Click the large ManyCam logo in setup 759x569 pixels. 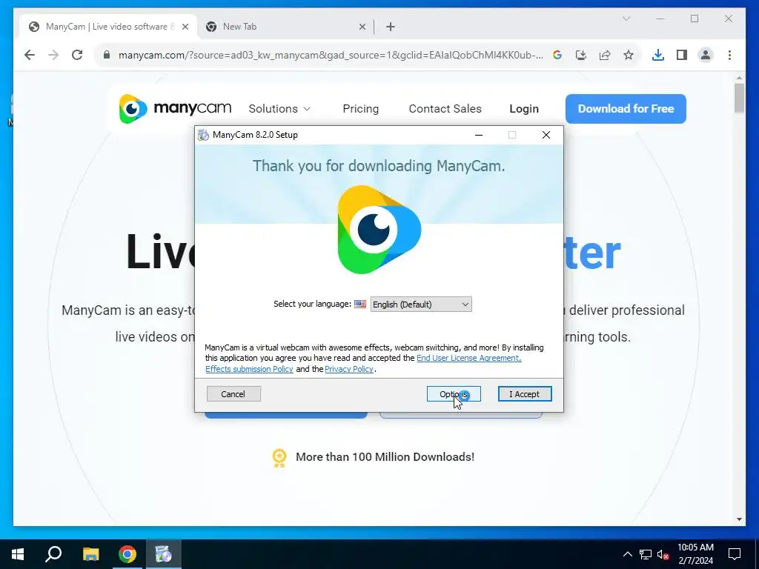tap(379, 230)
